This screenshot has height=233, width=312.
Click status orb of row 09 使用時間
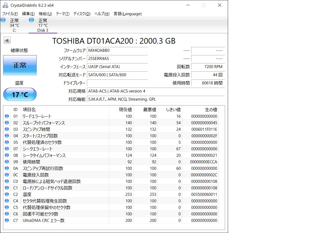[7, 162]
